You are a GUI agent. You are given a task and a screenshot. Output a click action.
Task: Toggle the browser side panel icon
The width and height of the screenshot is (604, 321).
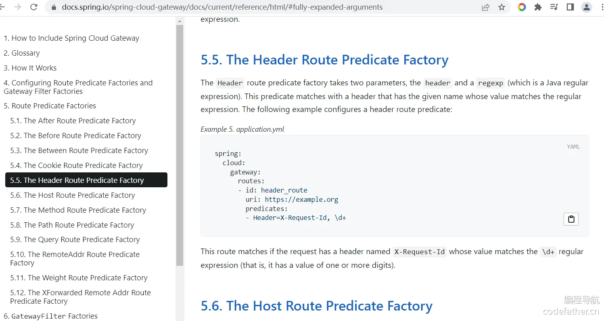(x=570, y=7)
